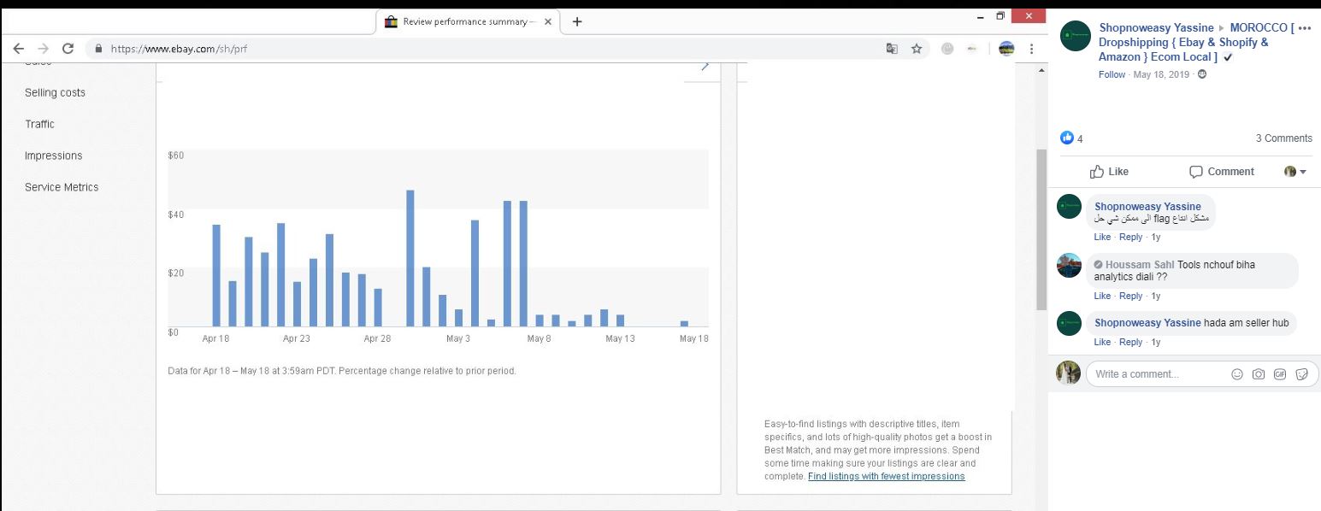1321x511 pixels.
Task: Open Selling costs in the sidebar
Action: 55,92
